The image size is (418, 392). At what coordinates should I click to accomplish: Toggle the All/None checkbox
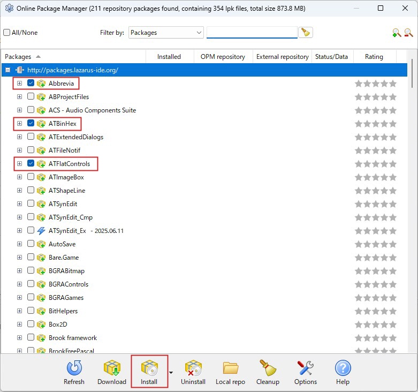tap(7, 33)
